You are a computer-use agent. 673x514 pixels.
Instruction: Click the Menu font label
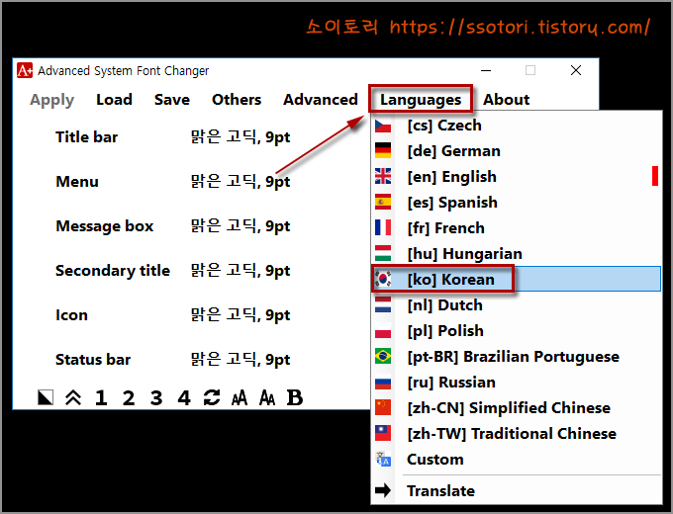coord(77,181)
